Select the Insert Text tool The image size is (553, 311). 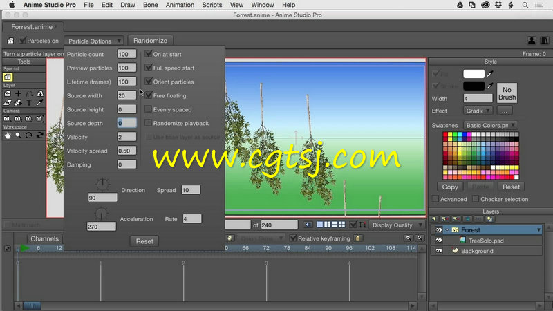pyautogui.click(x=29, y=102)
